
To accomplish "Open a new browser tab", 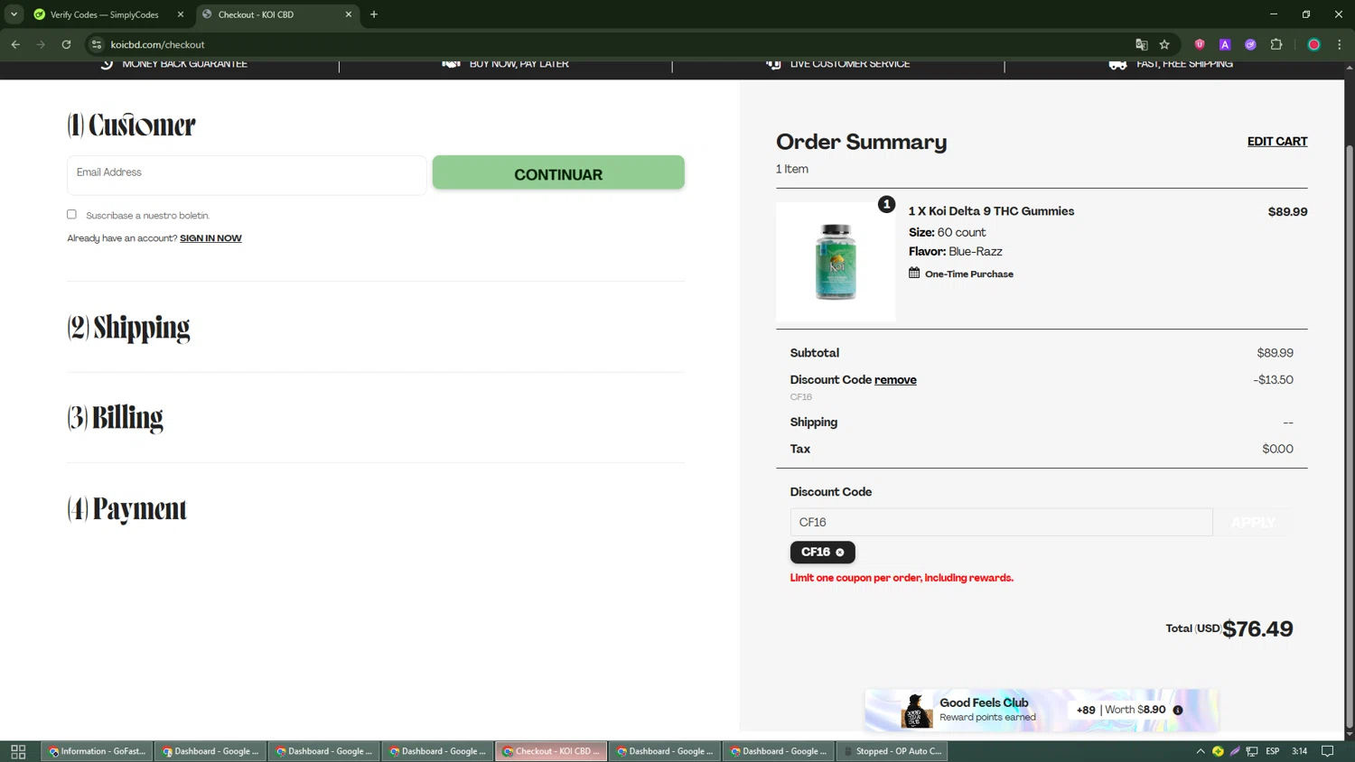I will coord(374,14).
